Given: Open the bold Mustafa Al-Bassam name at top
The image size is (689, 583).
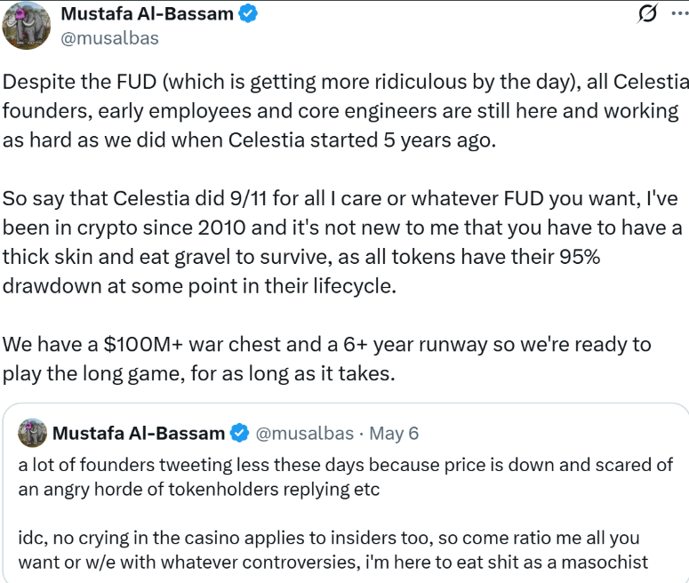Looking at the screenshot, I should point(147,14).
